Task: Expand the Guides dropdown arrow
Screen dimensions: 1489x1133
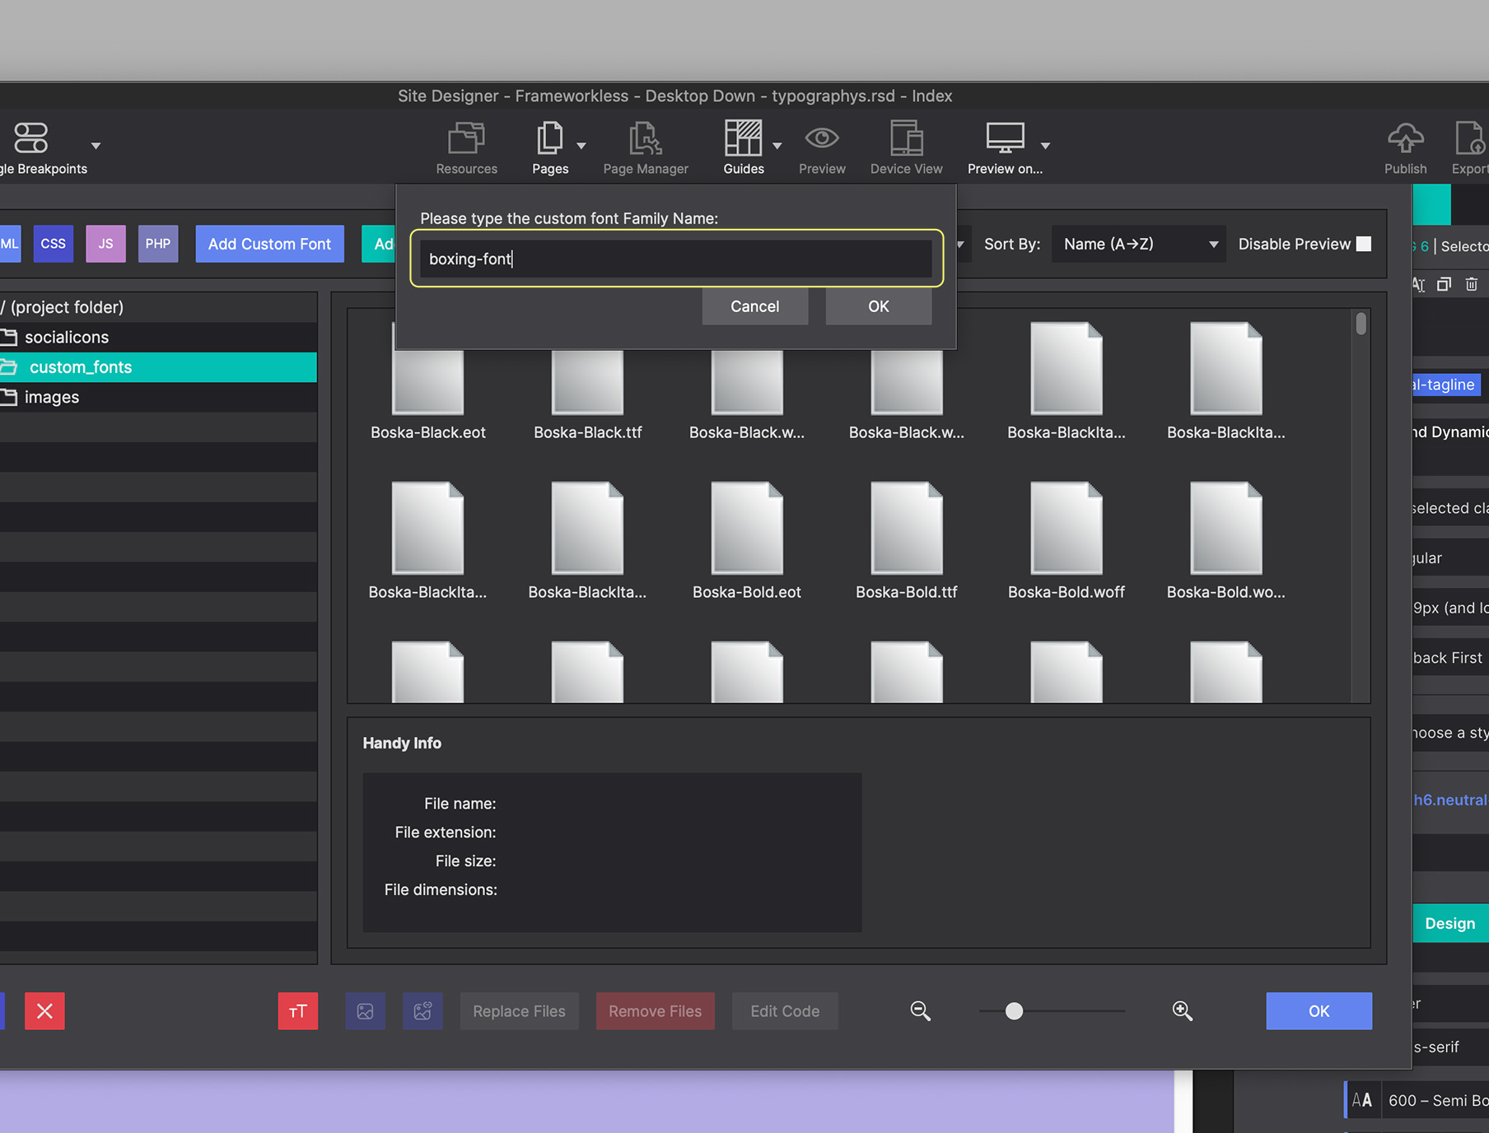Action: (x=777, y=146)
